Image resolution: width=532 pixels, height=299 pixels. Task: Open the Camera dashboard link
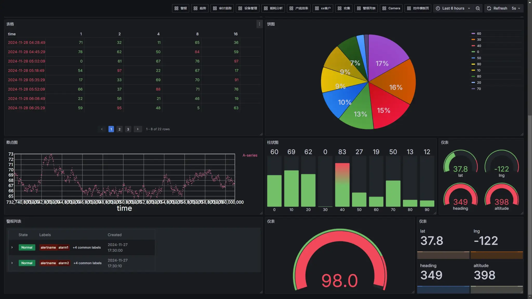pos(391,8)
